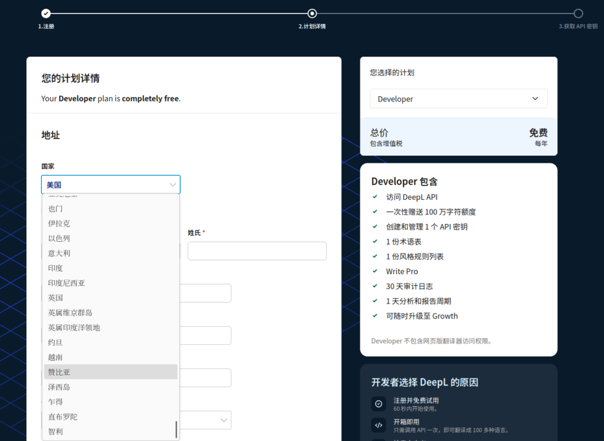Viewport: 604px width, 441px height.
Task: Select 也门 from the country list
Action: click(x=110, y=208)
